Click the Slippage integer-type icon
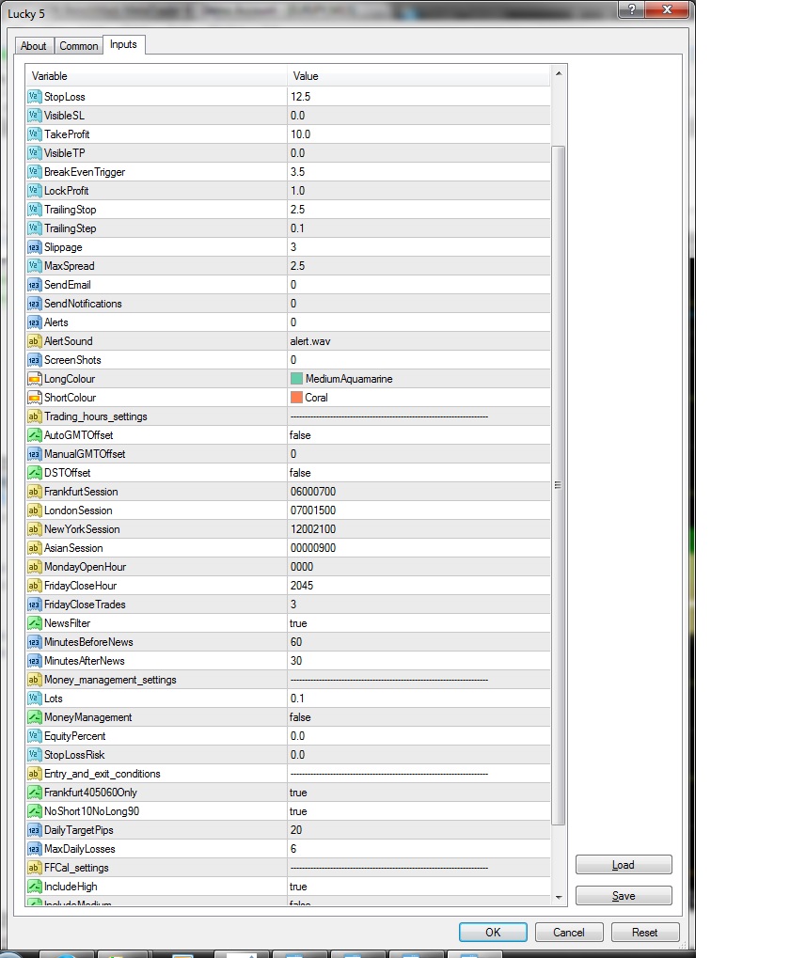The image size is (790, 958). click(34, 247)
